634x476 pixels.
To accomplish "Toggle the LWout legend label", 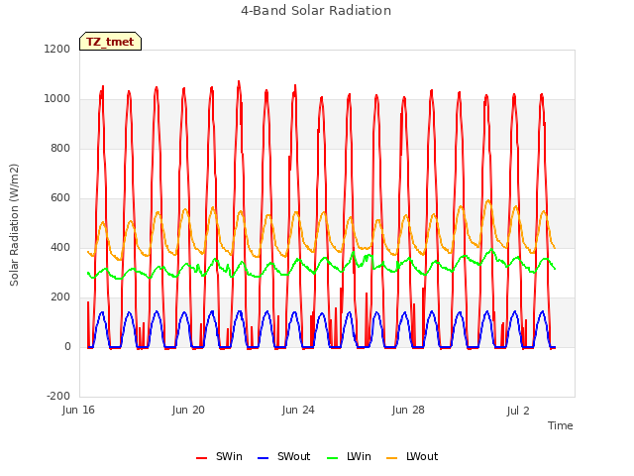I will (422, 456).
